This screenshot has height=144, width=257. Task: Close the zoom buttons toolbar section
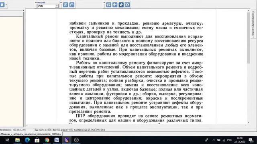click(61, 2)
